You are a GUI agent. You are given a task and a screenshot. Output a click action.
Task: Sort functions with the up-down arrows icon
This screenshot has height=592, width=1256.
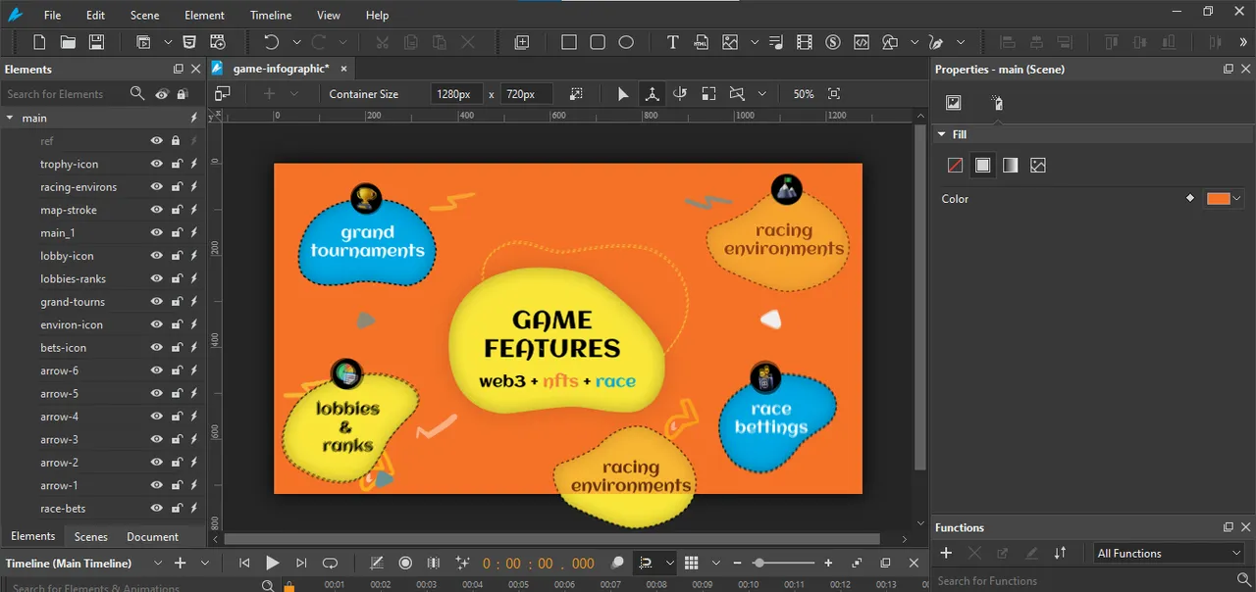[1060, 553]
